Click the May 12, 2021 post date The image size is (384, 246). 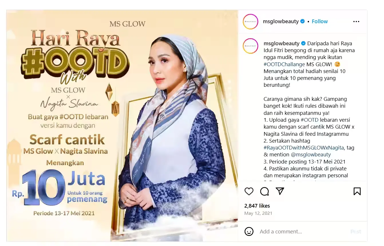(258, 213)
